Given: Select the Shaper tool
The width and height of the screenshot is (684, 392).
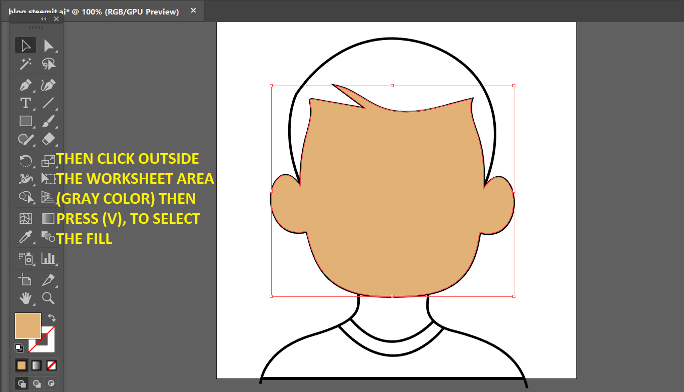Looking at the screenshot, I should [x=26, y=139].
